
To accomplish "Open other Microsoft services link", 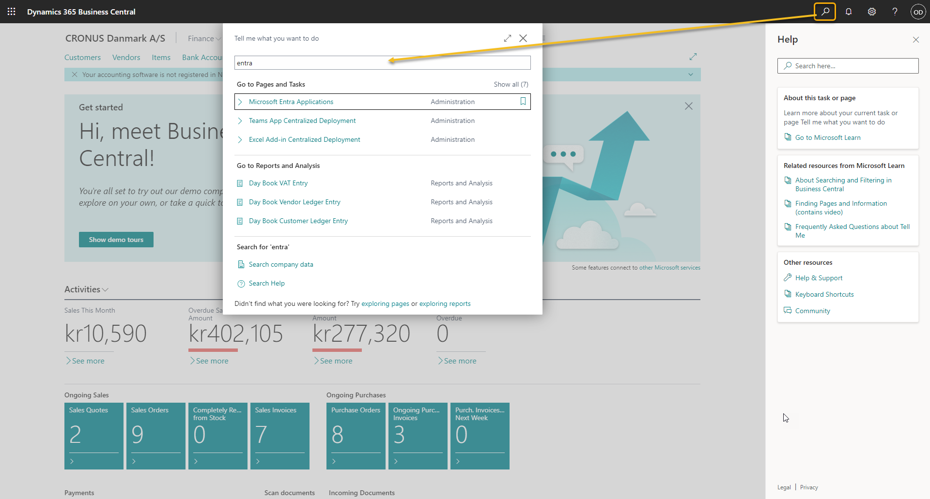I will [x=669, y=268].
